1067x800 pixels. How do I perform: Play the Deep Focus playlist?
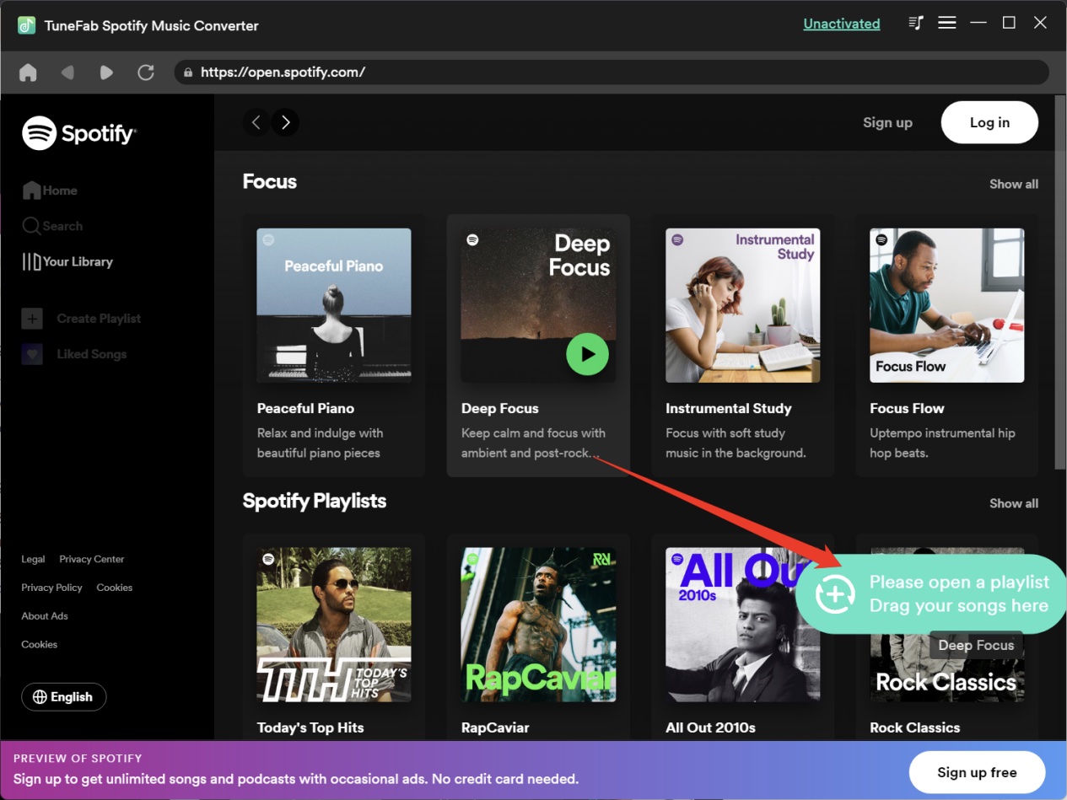pyautogui.click(x=587, y=354)
